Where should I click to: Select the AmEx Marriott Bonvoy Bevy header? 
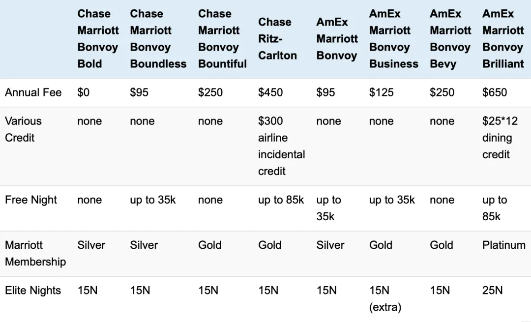tap(450, 39)
